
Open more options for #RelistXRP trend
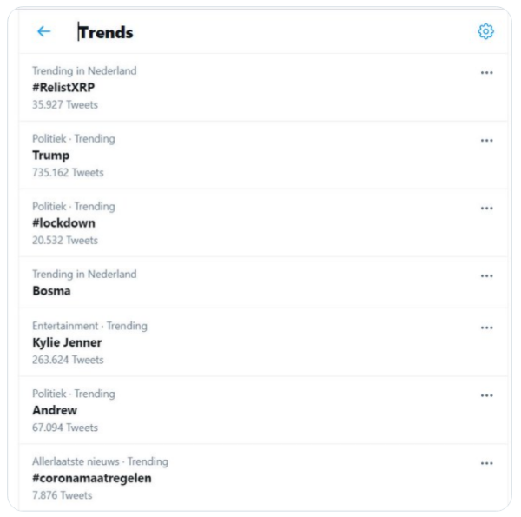coord(487,72)
